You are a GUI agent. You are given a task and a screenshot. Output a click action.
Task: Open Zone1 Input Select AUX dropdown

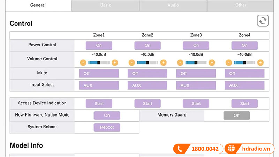[x=99, y=85]
